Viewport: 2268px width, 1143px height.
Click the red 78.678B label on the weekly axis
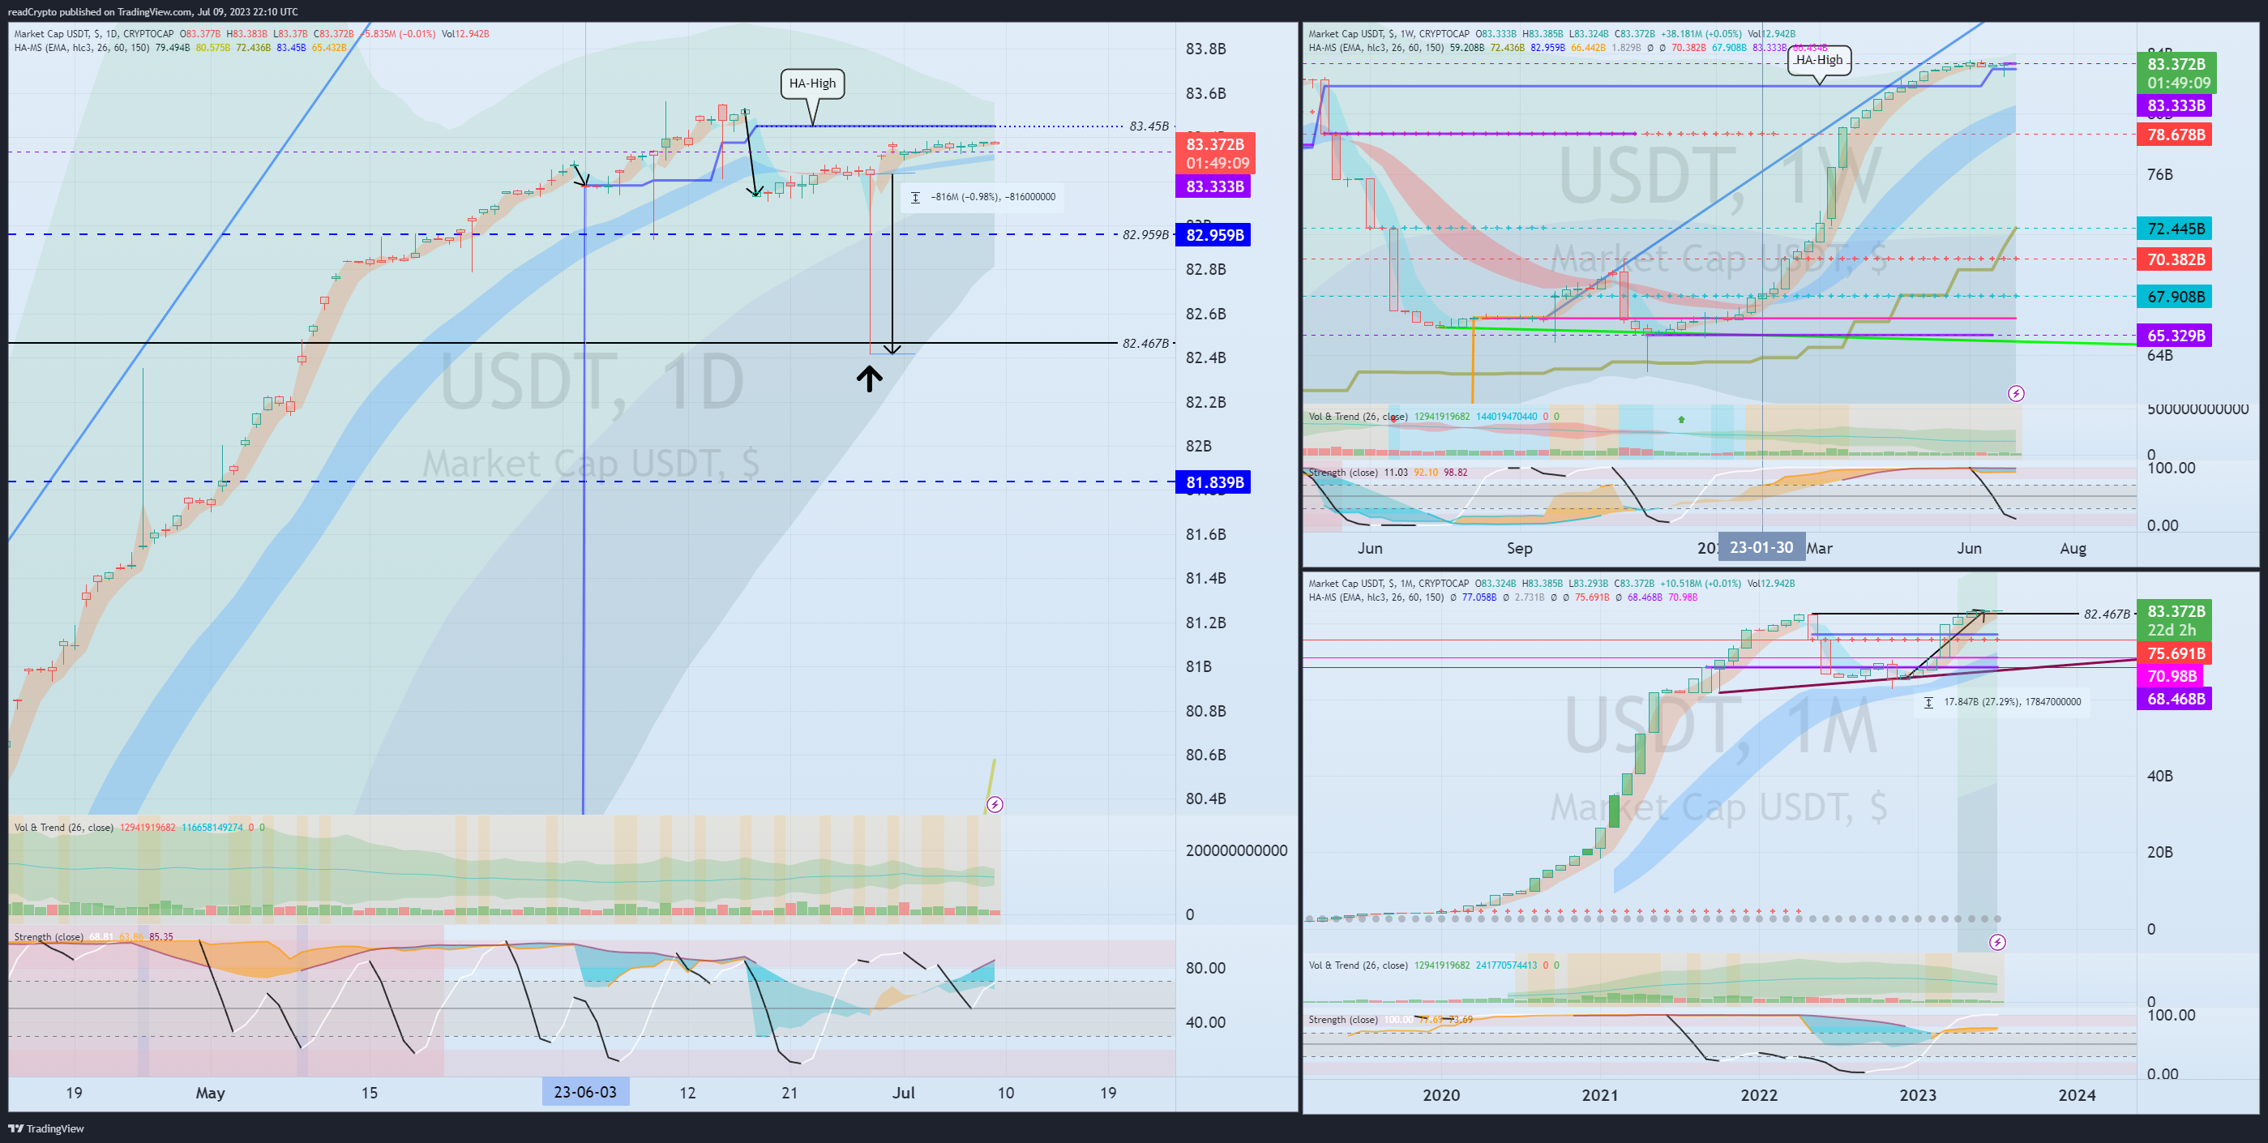pos(2175,135)
